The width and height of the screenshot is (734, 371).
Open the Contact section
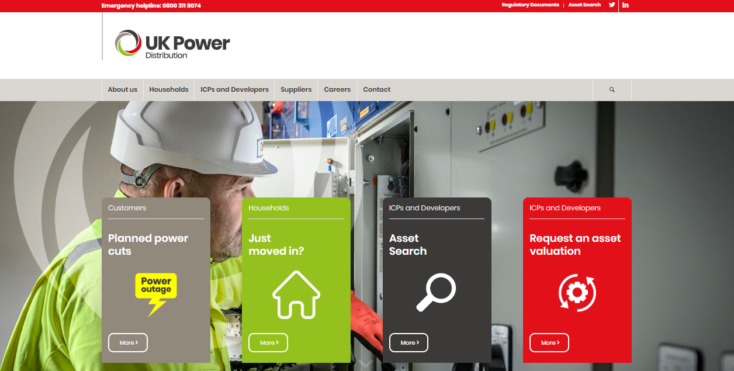click(376, 89)
